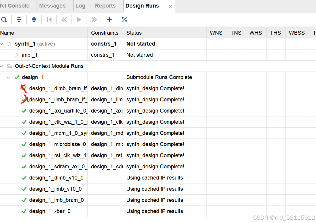Screen dimensions: 316x223
Task: Sort by the Name column header
Action: point(44,33)
